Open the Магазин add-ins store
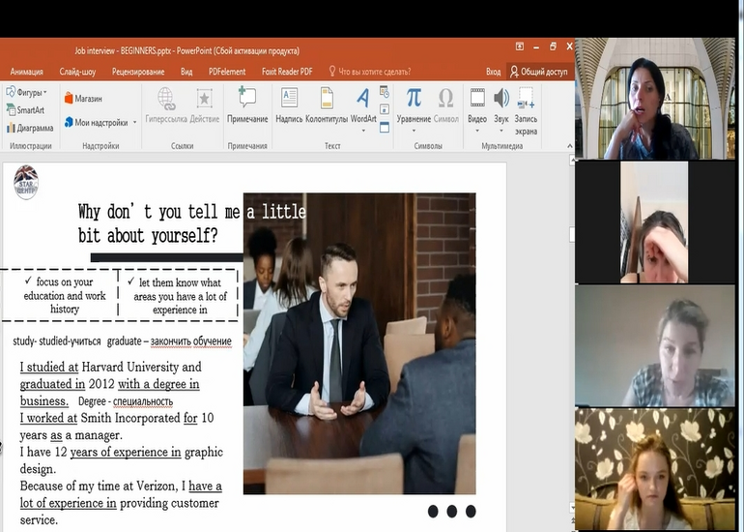Image resolution: width=744 pixels, height=532 pixels. [x=82, y=99]
